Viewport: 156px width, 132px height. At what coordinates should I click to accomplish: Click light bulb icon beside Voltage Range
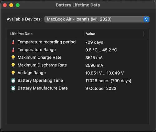coord(13,73)
